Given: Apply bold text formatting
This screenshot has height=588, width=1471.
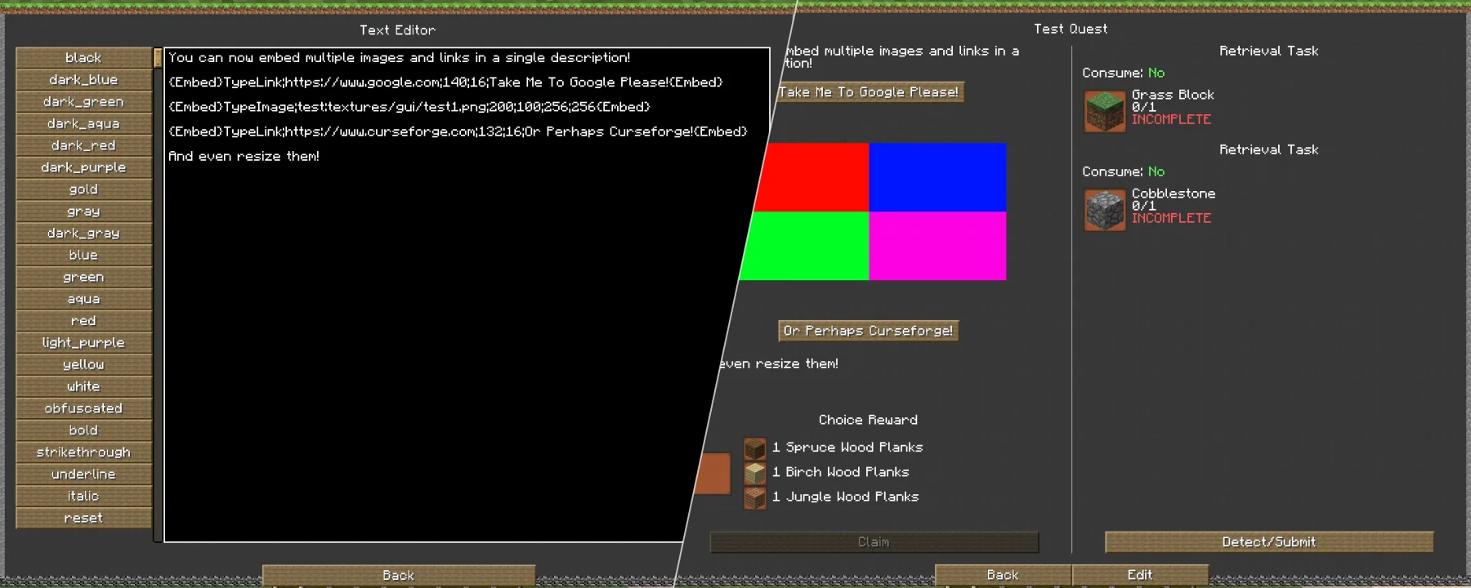Looking at the screenshot, I should [84, 430].
